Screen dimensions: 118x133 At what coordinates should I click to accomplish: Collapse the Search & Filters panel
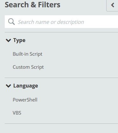point(113,5)
